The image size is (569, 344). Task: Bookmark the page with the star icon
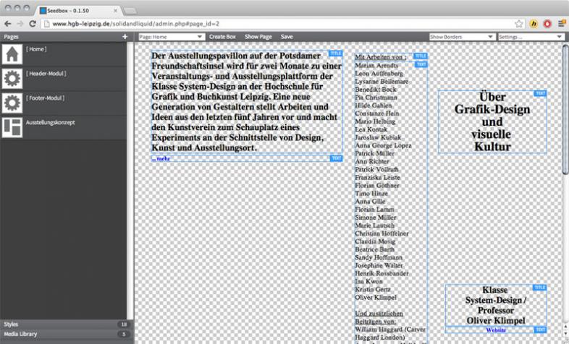(519, 24)
